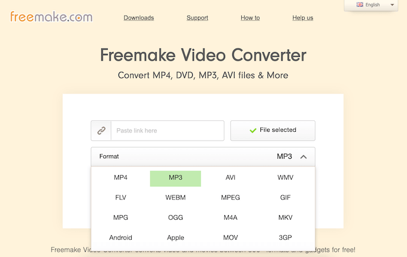Choose AVI from the format list
407x257 pixels.
(230, 178)
